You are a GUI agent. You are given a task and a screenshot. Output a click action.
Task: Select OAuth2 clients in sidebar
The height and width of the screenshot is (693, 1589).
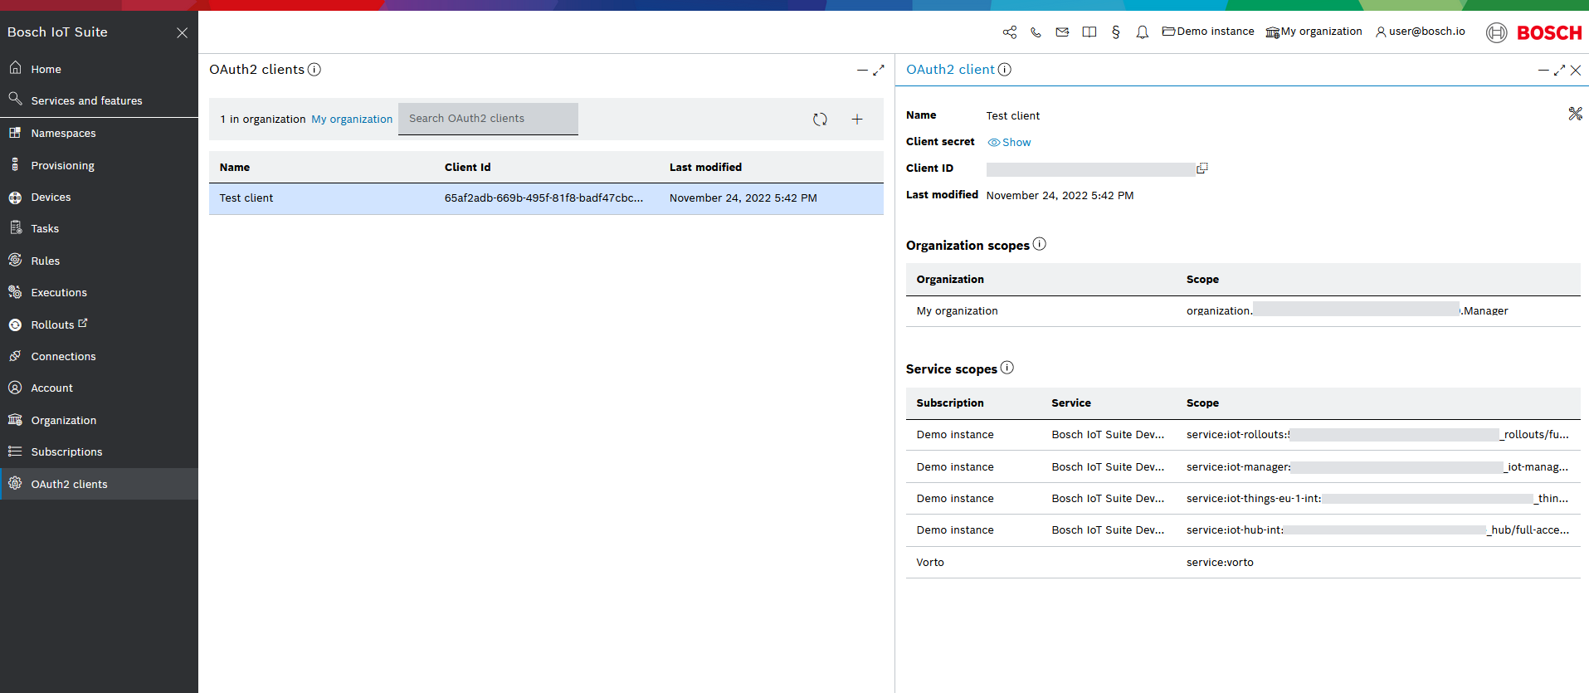[99, 484]
